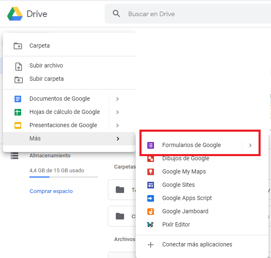Choose Google Jamboard entry
Viewport: 271px width, 258px height.
185,211
